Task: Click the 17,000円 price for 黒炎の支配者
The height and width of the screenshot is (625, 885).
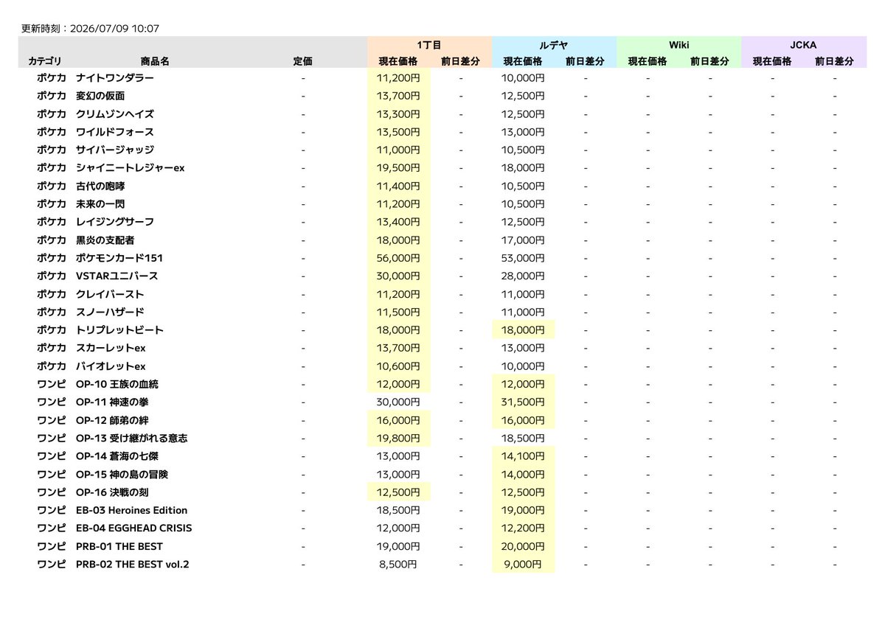Action: point(524,240)
